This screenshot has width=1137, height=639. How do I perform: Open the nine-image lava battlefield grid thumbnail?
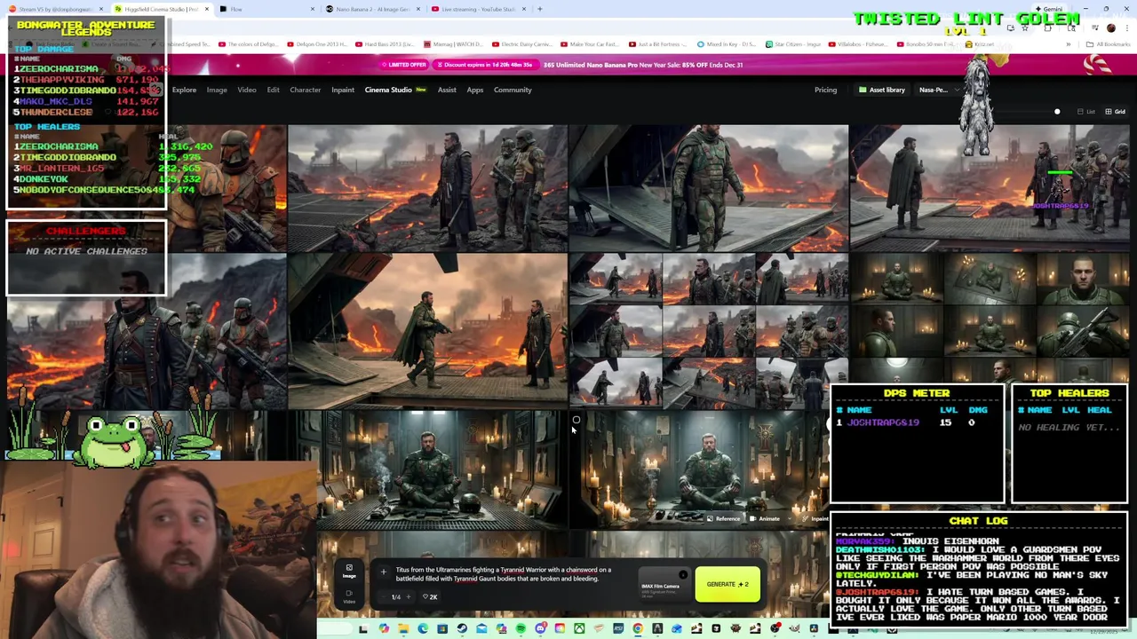708,330
